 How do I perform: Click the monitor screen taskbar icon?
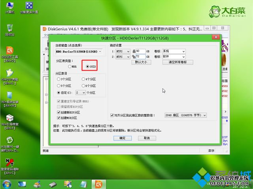click(22, 184)
